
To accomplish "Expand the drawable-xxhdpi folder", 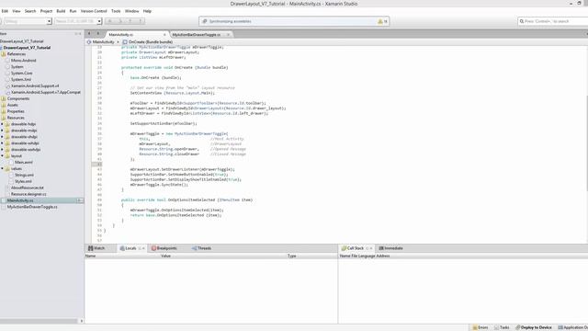I will (2, 143).
